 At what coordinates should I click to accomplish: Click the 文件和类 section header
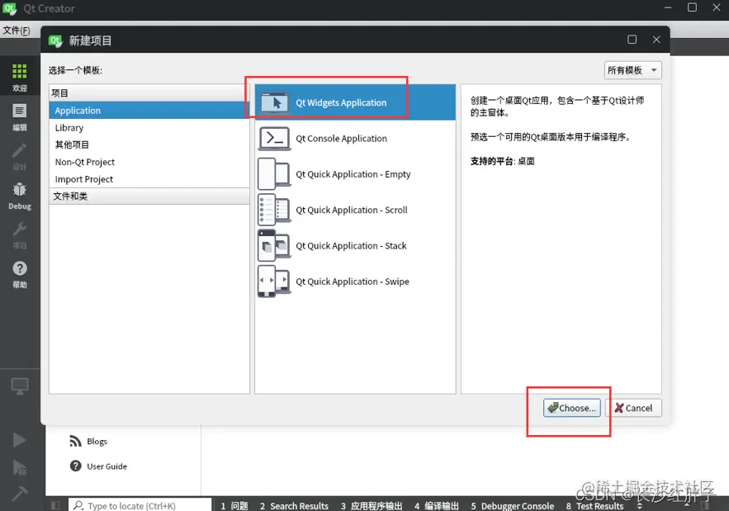pos(149,196)
